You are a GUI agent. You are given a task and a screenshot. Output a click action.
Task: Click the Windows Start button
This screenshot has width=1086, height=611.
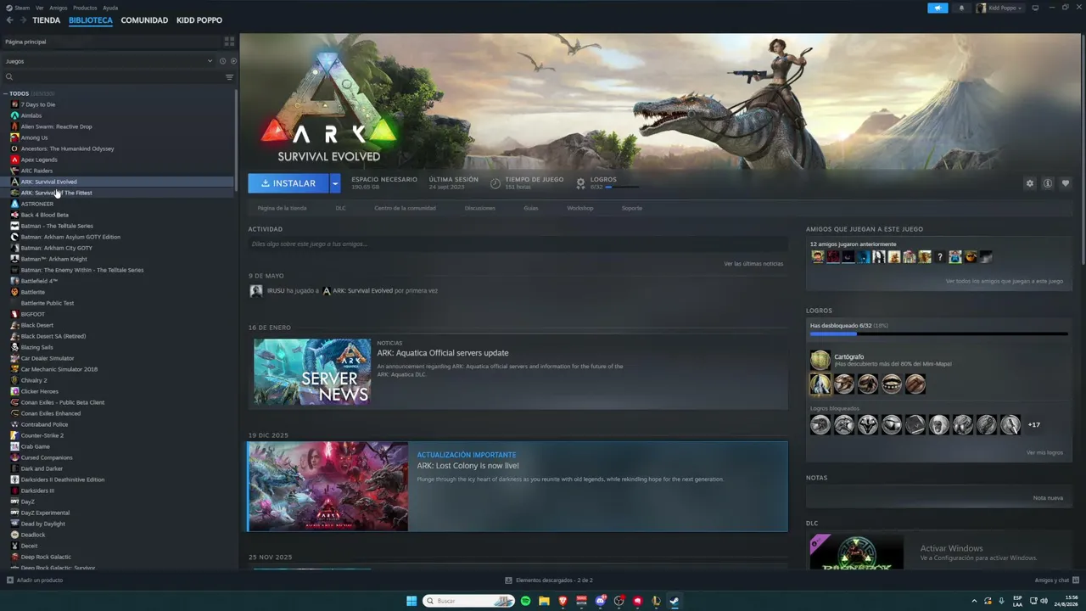(411, 601)
